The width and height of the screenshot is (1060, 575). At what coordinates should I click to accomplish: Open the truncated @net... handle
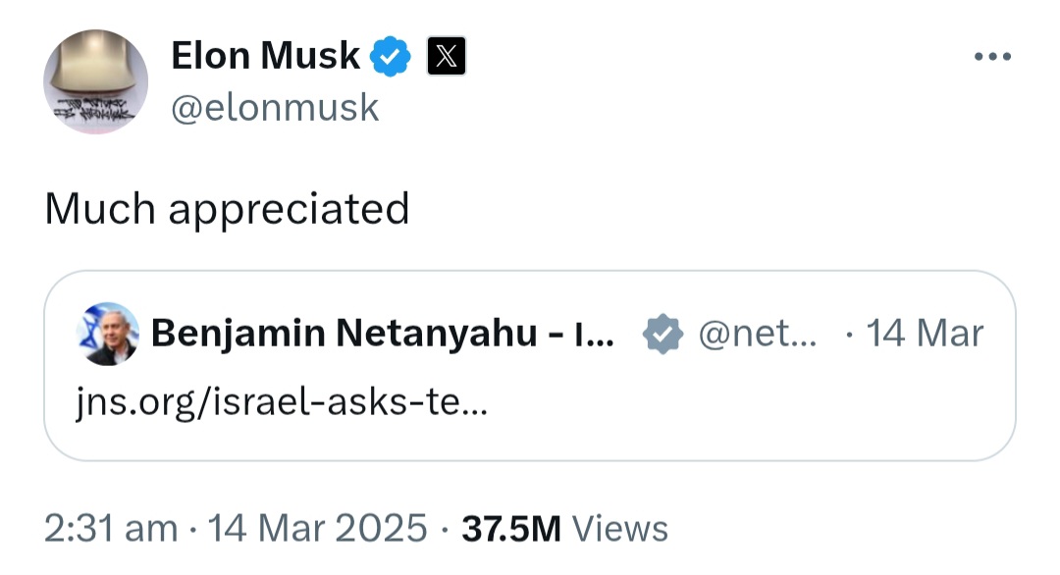[x=757, y=333]
